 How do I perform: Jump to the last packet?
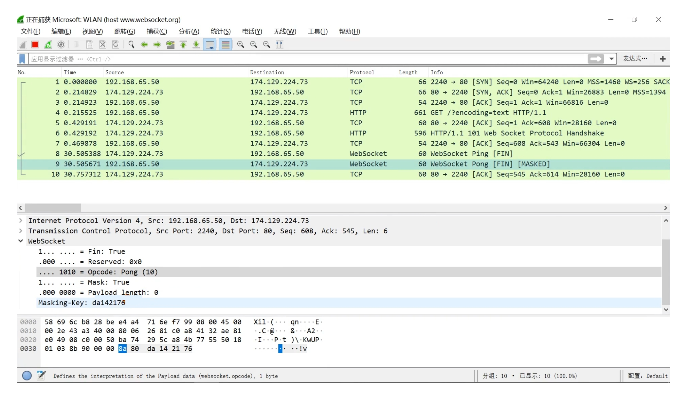(x=196, y=44)
